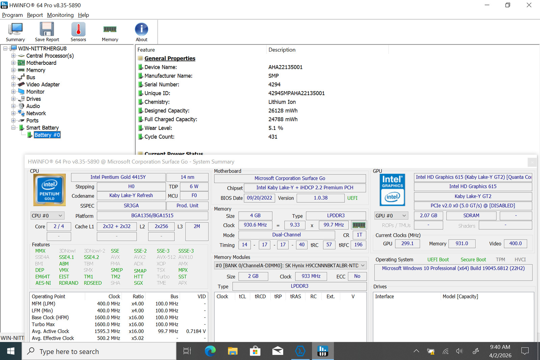The image size is (540, 360).
Task: Expand the Drives tree node
Action: click(13, 99)
